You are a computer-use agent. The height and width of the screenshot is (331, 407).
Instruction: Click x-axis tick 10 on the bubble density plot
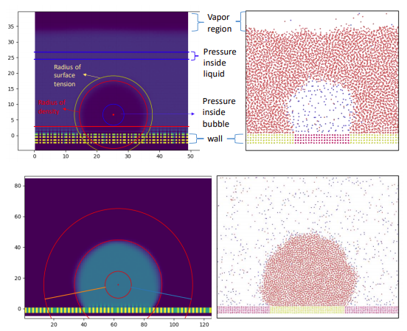pos(66,156)
